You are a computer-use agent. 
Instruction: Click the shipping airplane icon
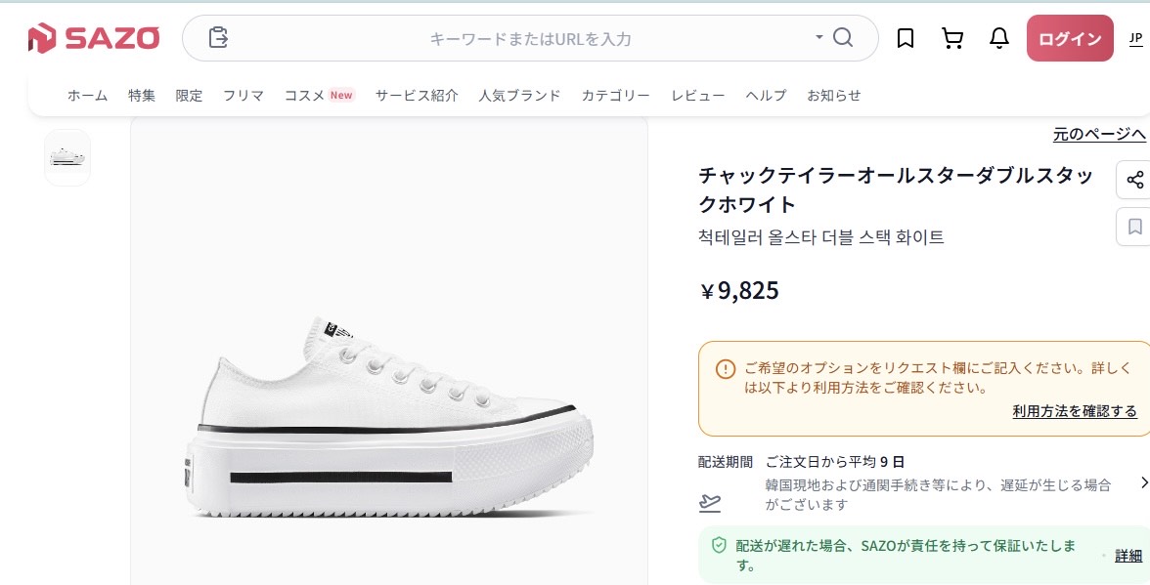(709, 501)
